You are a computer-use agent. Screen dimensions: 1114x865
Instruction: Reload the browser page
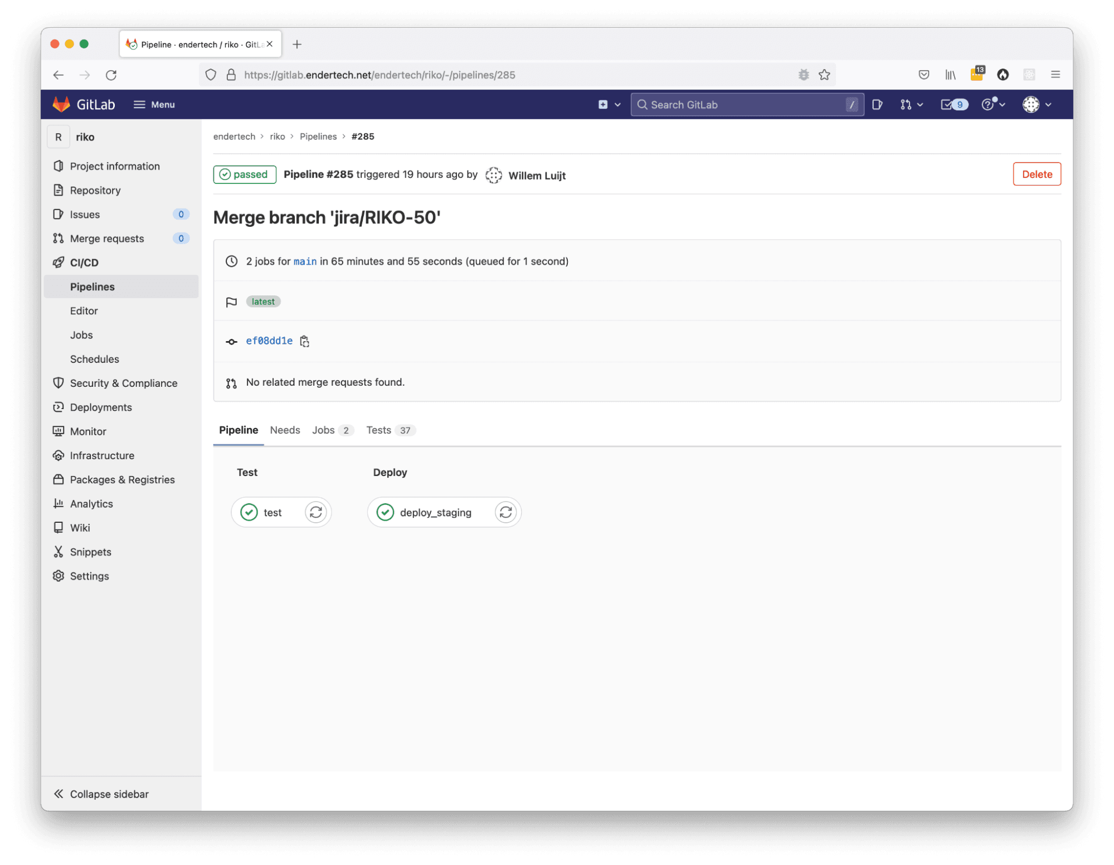(x=111, y=75)
